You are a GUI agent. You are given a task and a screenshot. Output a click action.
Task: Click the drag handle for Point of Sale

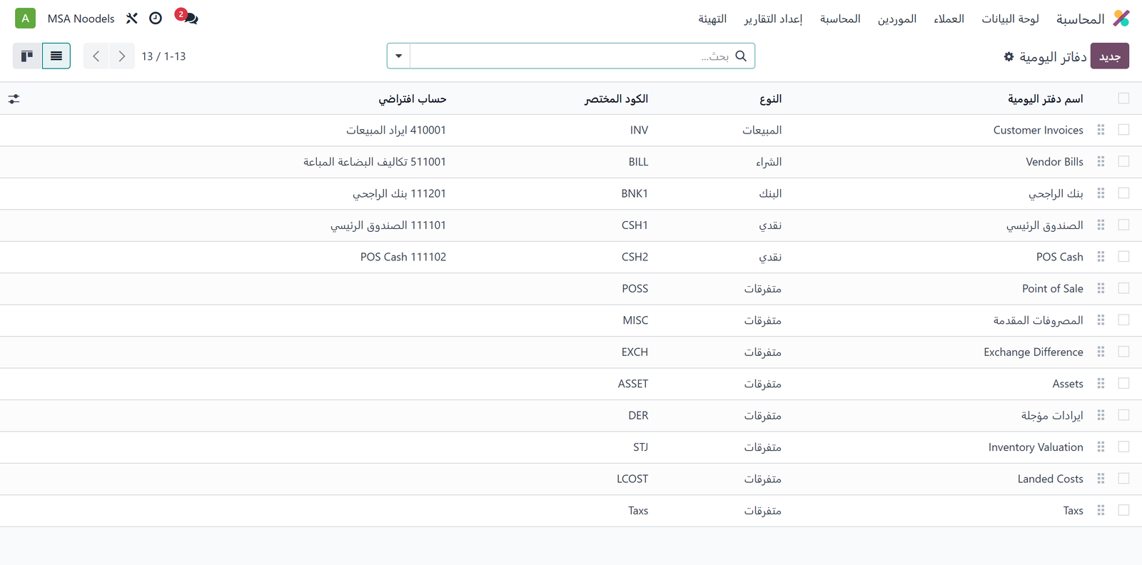[x=1101, y=288]
